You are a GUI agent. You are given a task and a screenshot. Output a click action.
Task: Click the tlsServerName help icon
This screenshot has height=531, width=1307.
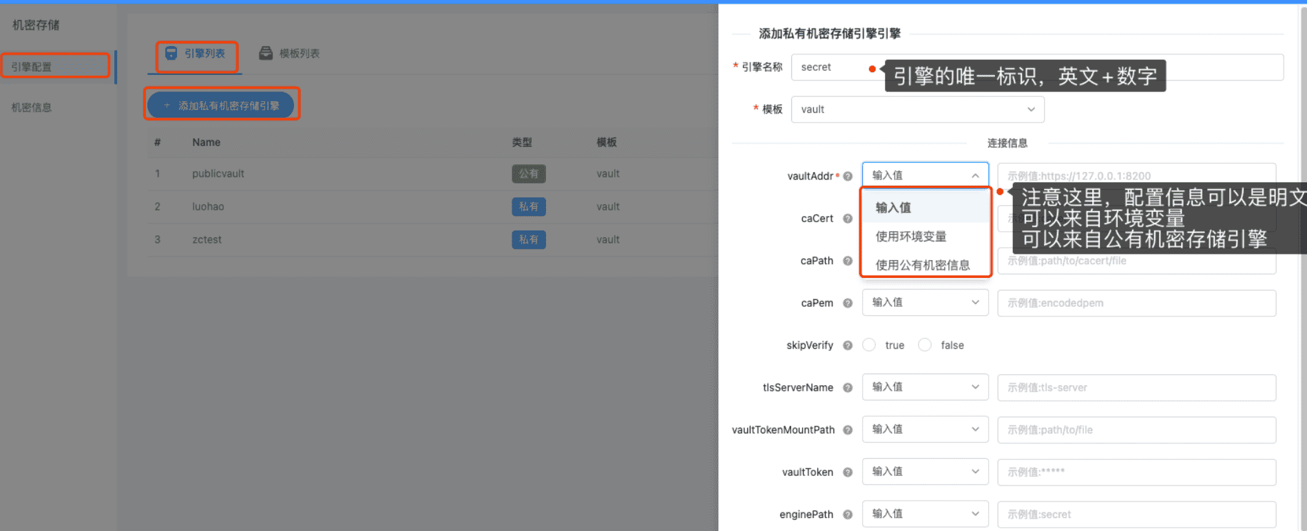tap(848, 388)
